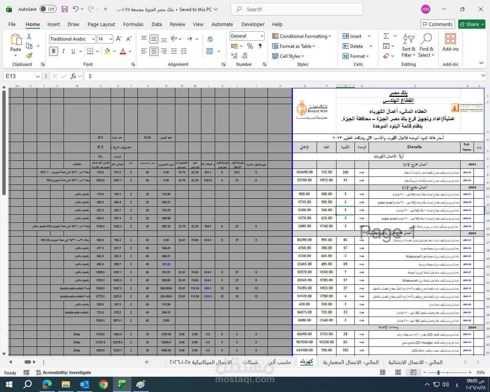Switch to the Page Layout tab
Screen dimensions: 490x392
point(101,24)
